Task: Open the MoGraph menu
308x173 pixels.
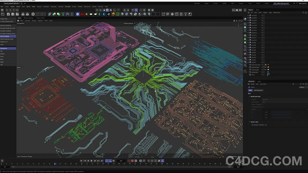Action: point(46,6)
